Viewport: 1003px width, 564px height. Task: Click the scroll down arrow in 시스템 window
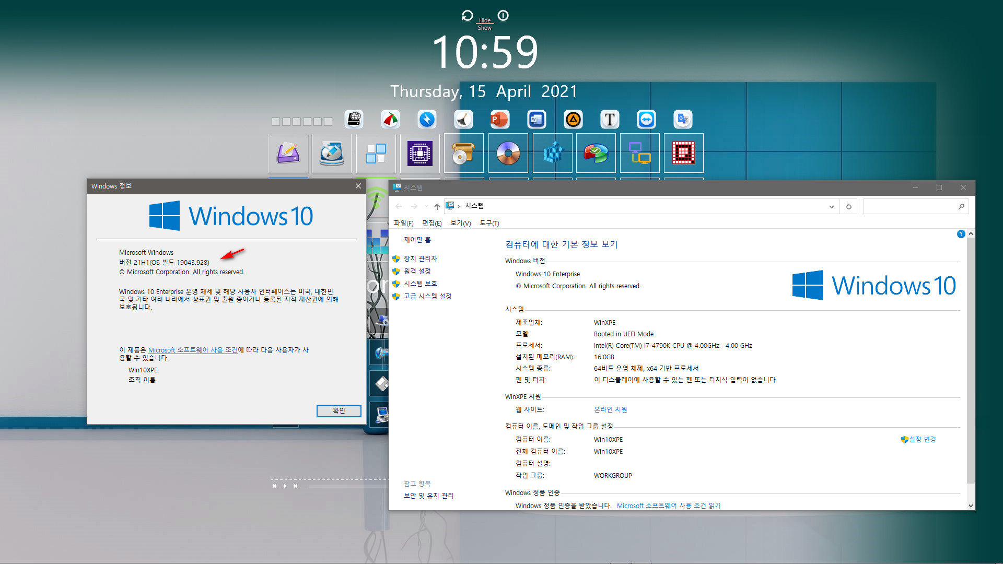point(971,506)
